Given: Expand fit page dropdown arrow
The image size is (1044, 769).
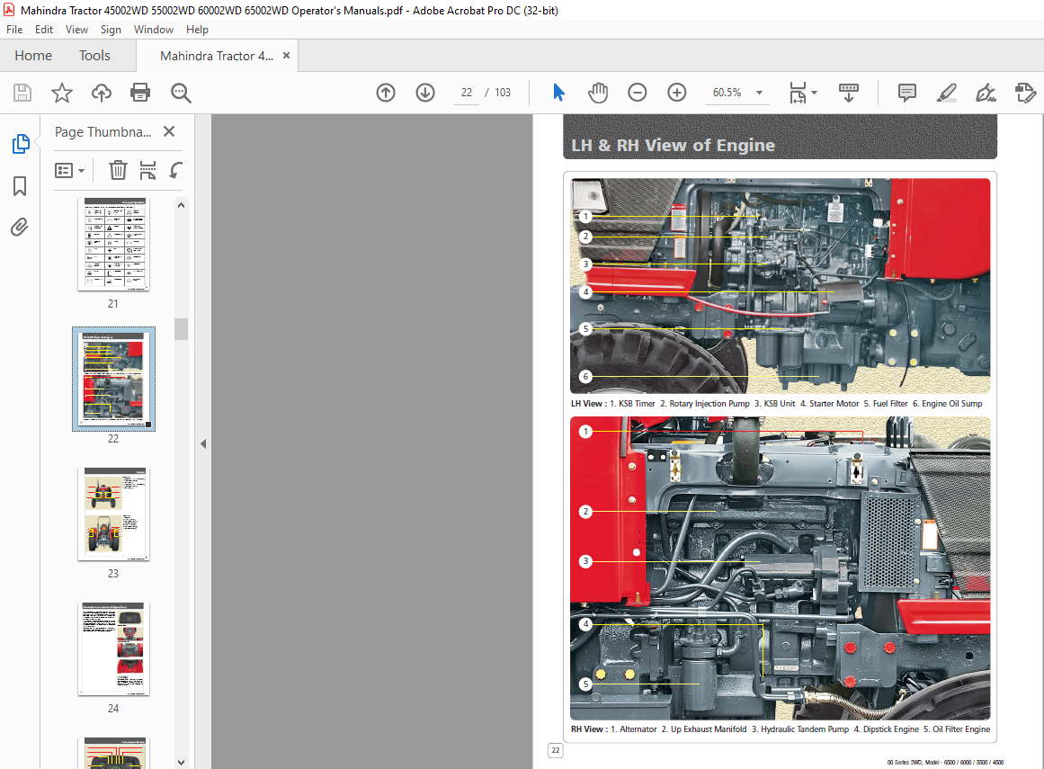Looking at the screenshot, I should [815, 93].
